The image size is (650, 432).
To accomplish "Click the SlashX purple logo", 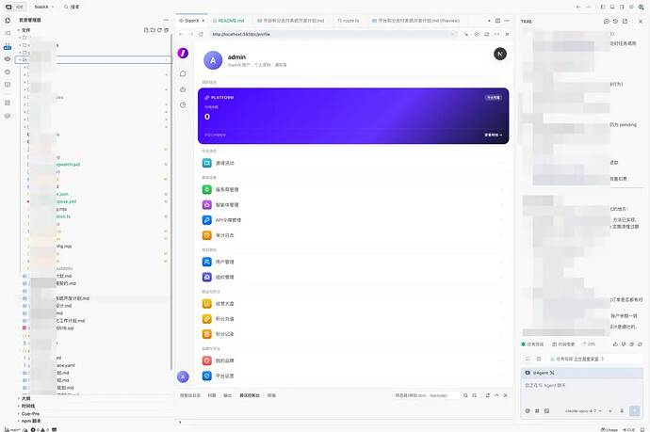I will click(x=183, y=53).
